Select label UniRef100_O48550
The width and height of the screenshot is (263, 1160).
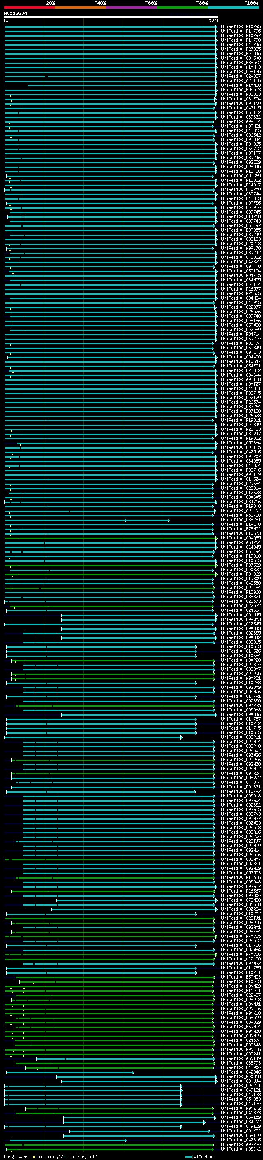point(241,583)
